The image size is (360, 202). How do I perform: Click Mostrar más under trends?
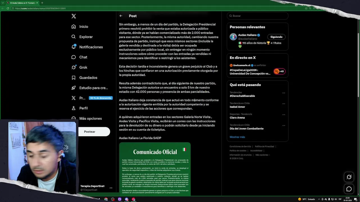[x=237, y=137]
